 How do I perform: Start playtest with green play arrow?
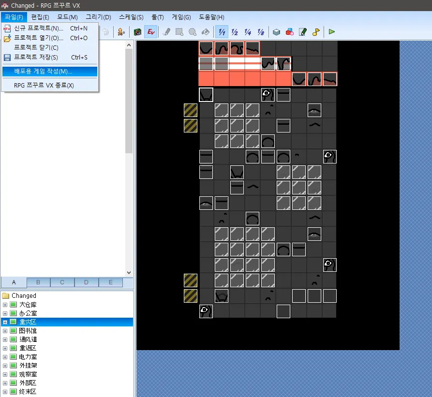tap(332, 32)
